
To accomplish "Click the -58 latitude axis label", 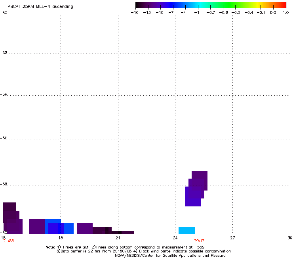I will 4,184.
